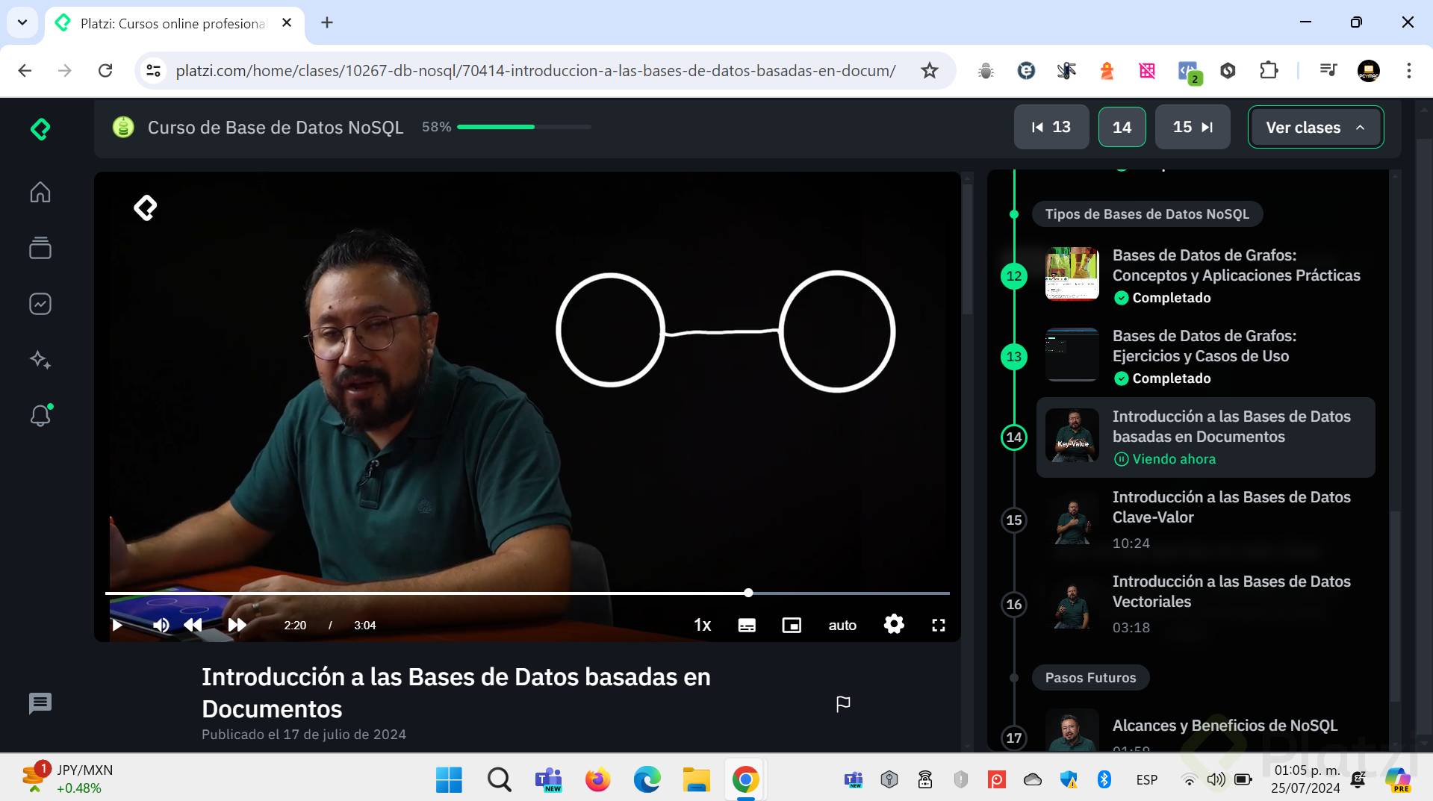The width and height of the screenshot is (1433, 801).
Task: Click the Tipos de Bases de Datos NoSQL section
Action: [1147, 214]
